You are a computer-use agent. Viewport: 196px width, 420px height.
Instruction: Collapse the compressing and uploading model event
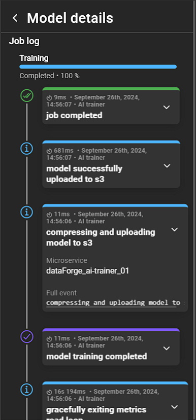174,230
